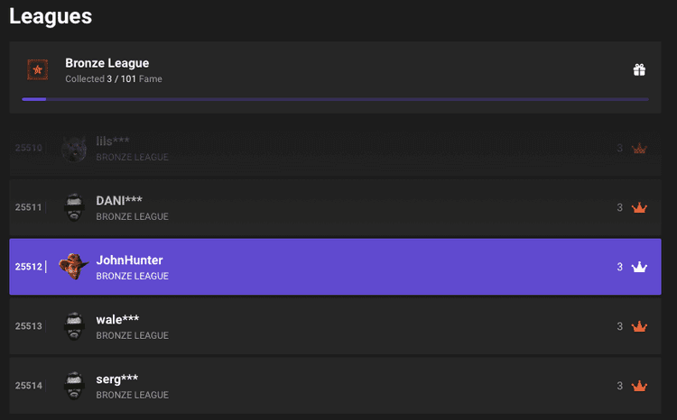Click the faded crown beside lils***
677x420 pixels.
[x=639, y=149]
